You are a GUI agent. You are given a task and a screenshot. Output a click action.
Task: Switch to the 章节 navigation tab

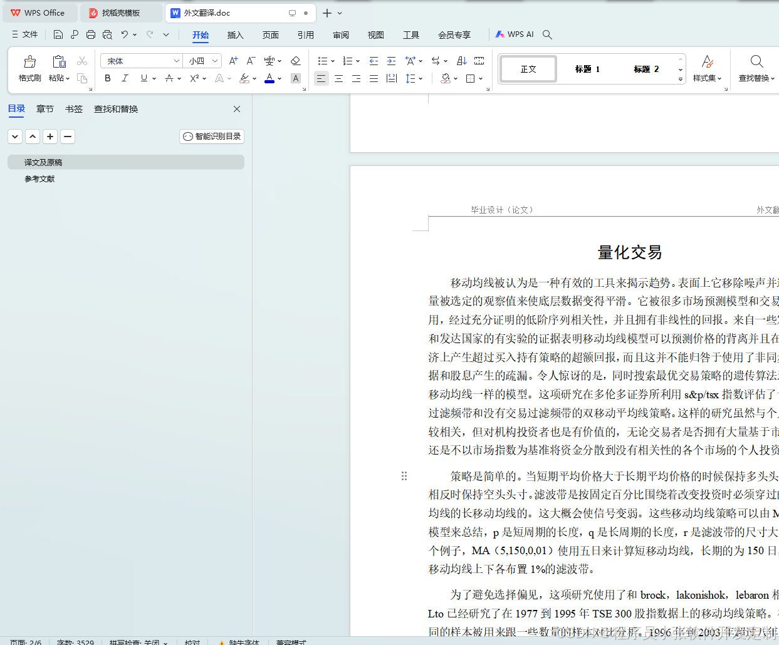44,108
